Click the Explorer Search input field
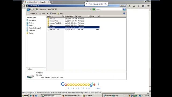Screen dimensions: 172x97 [109, 9]
